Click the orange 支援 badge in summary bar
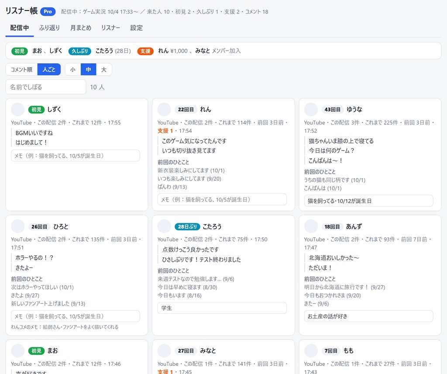447x374 pixels. (145, 51)
